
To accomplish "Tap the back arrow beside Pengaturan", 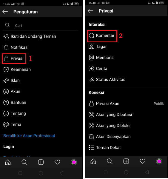I will (5, 12).
